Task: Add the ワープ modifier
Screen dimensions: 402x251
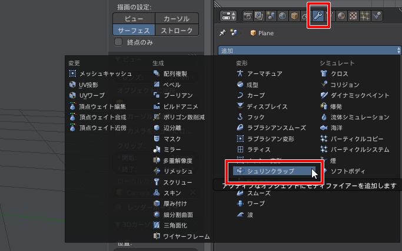Action: [x=251, y=203]
